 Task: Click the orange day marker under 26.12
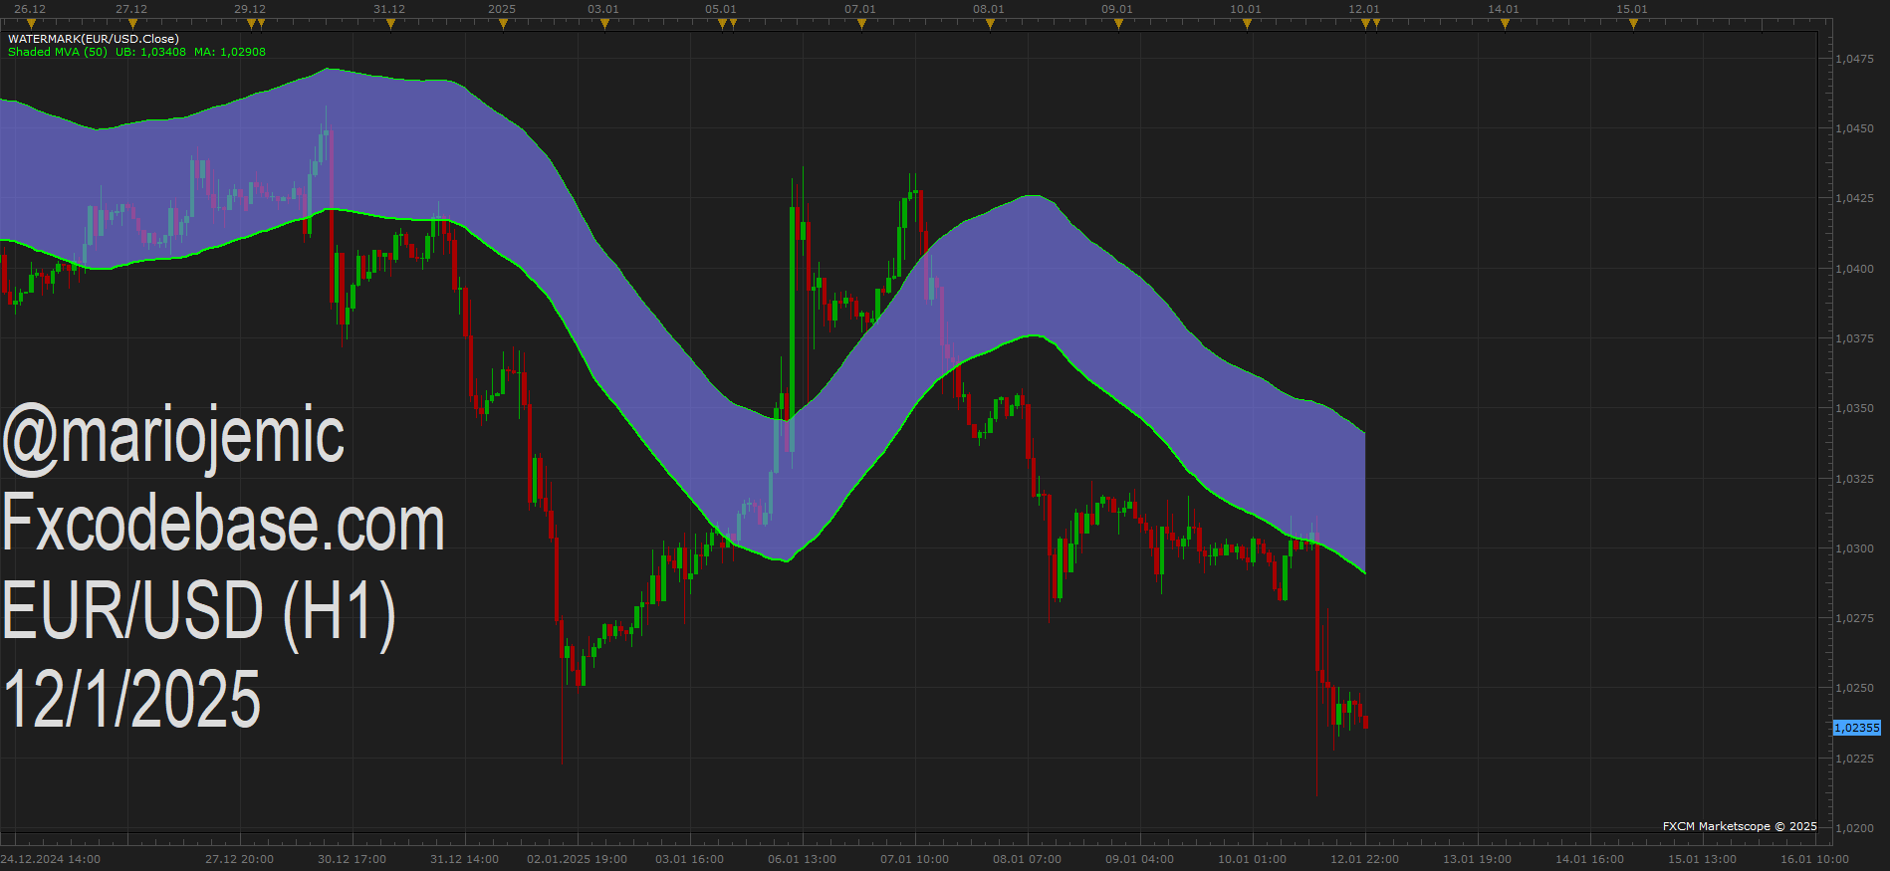pyautogui.click(x=31, y=24)
